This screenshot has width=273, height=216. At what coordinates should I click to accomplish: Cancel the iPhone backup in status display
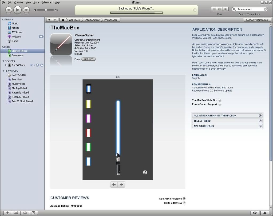195,10
